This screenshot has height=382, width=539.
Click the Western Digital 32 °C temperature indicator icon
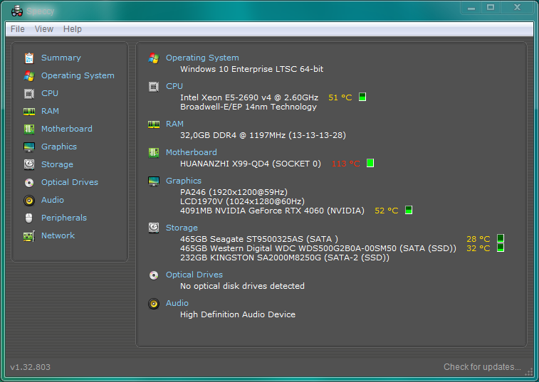click(501, 248)
